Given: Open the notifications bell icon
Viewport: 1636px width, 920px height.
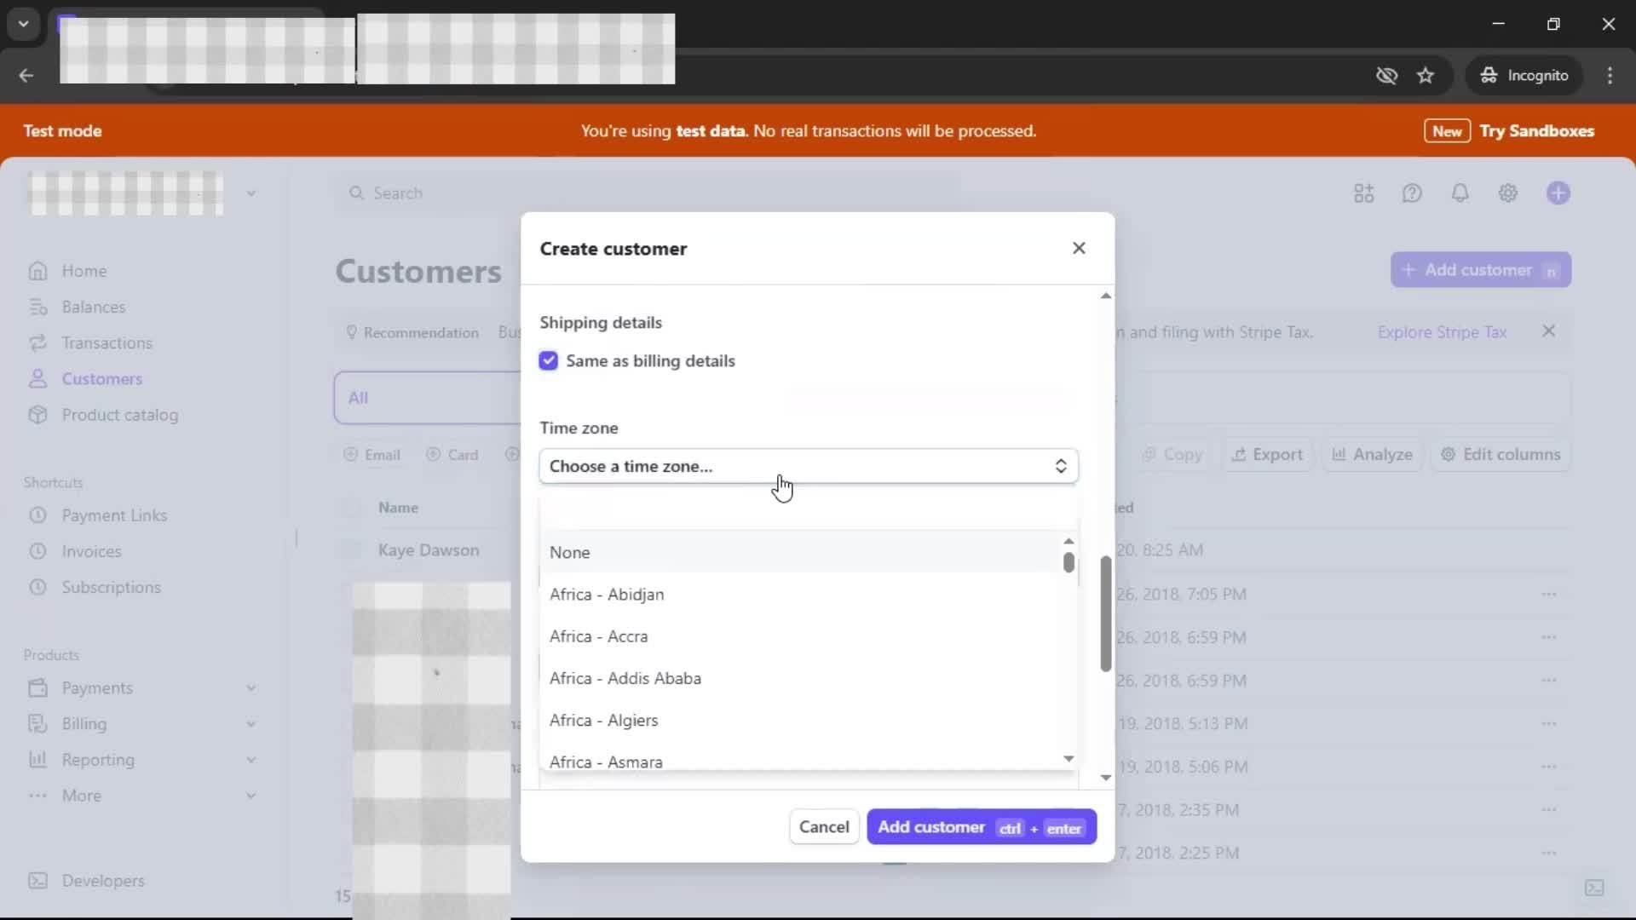Looking at the screenshot, I should click(x=1460, y=193).
